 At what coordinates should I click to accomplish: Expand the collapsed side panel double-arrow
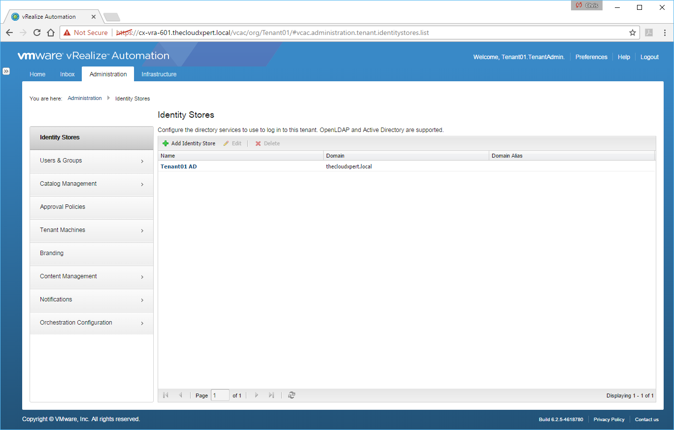tap(6, 71)
